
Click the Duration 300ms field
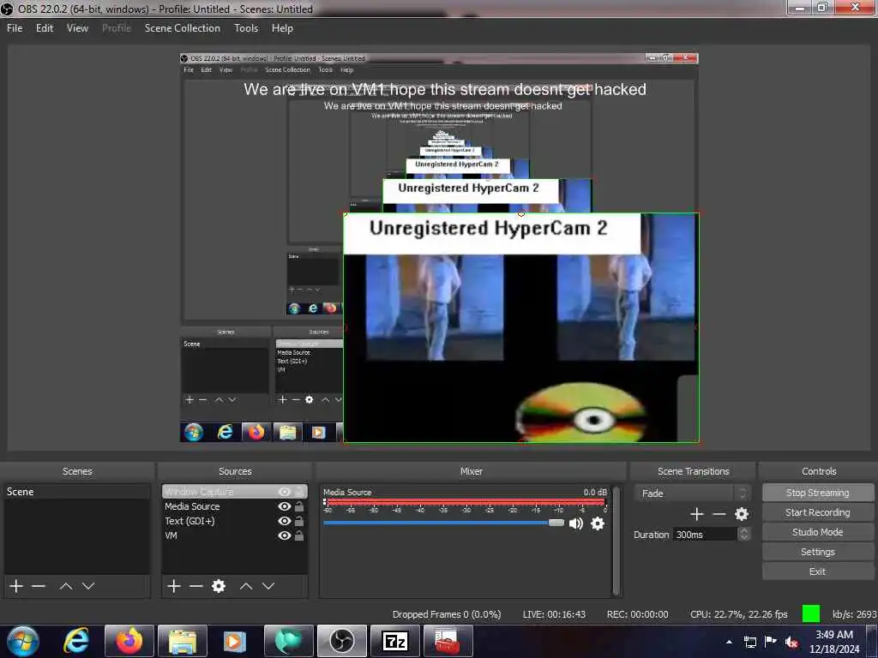(x=705, y=535)
